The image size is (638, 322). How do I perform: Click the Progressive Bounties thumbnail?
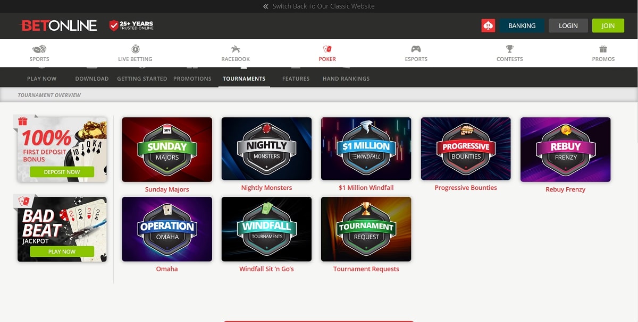tap(466, 149)
